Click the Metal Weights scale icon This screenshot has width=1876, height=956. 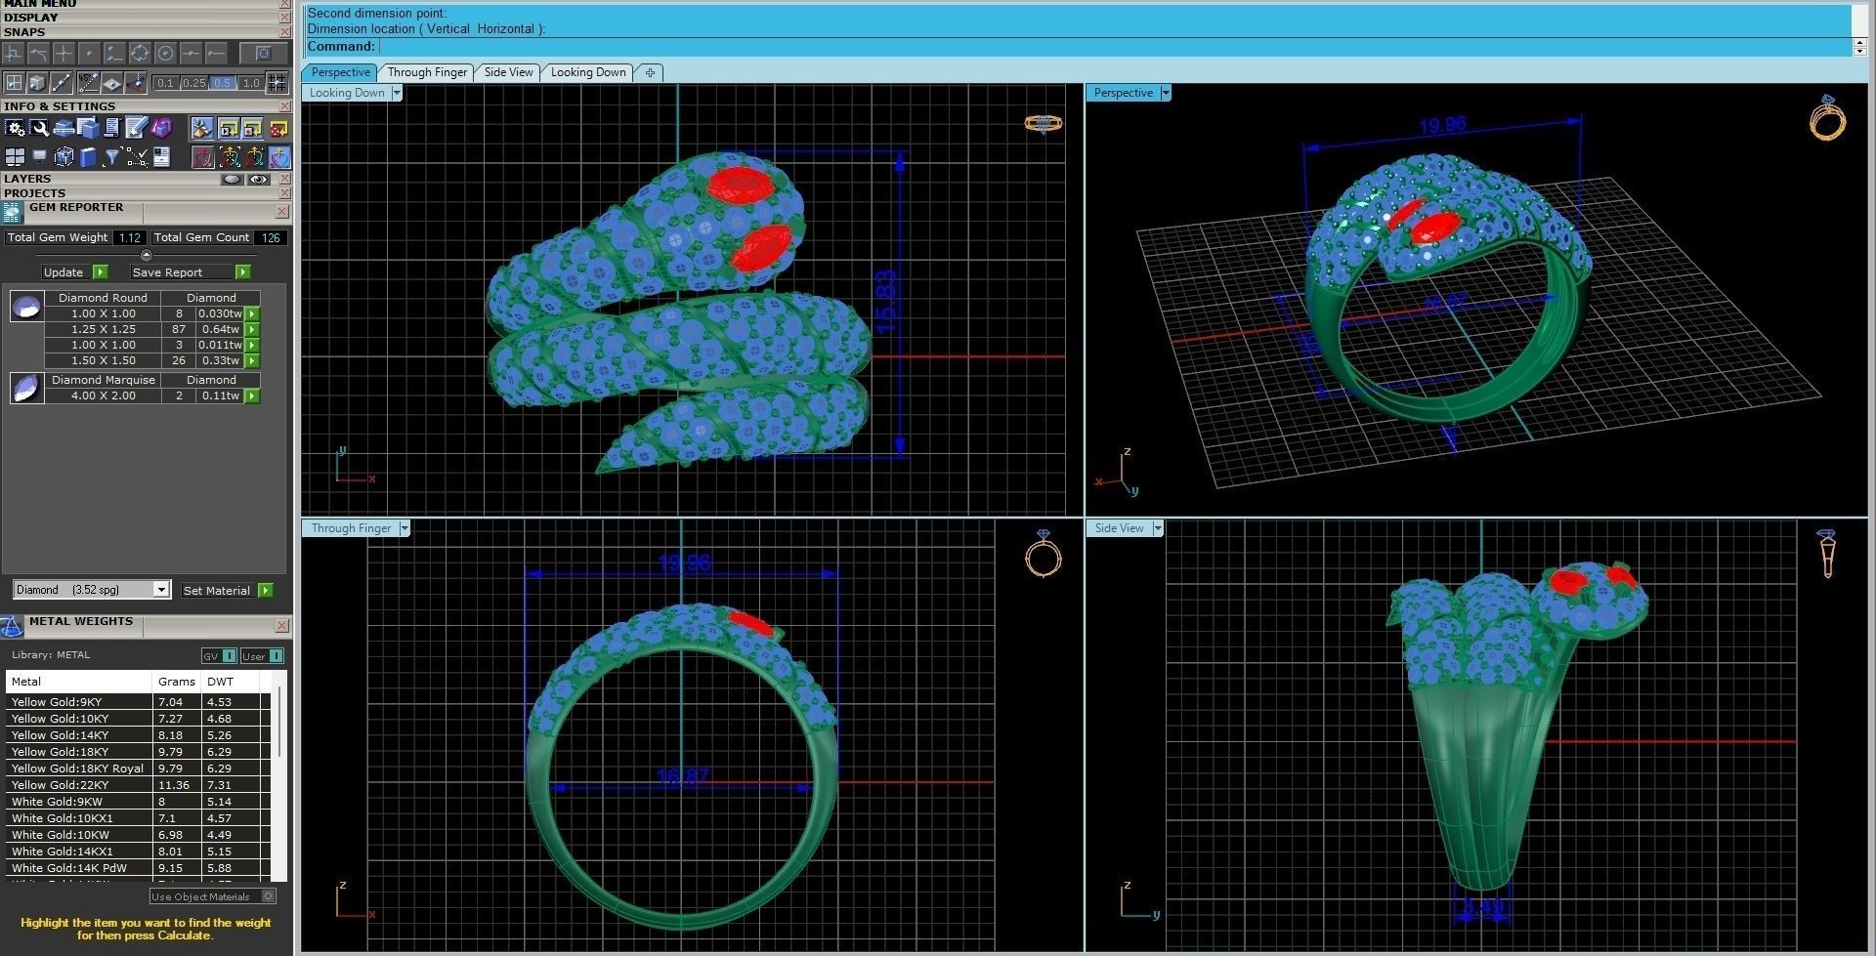(x=12, y=627)
